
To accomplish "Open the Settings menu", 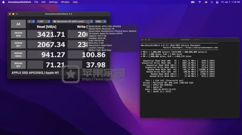I will click(x=53, y=2).
